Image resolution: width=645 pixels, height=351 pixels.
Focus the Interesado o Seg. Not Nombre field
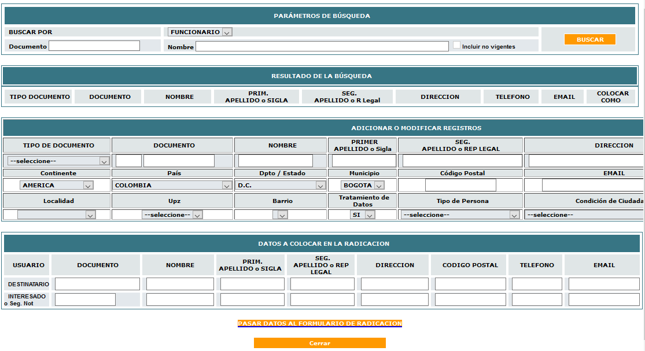pyautogui.click(x=180, y=300)
